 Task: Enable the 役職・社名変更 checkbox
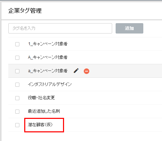tap(17, 98)
